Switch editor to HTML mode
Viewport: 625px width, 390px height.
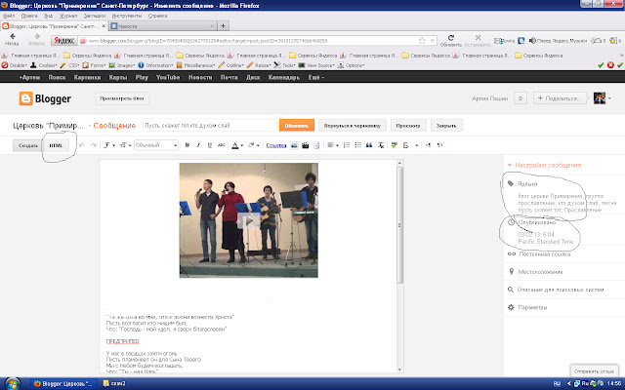[56, 145]
